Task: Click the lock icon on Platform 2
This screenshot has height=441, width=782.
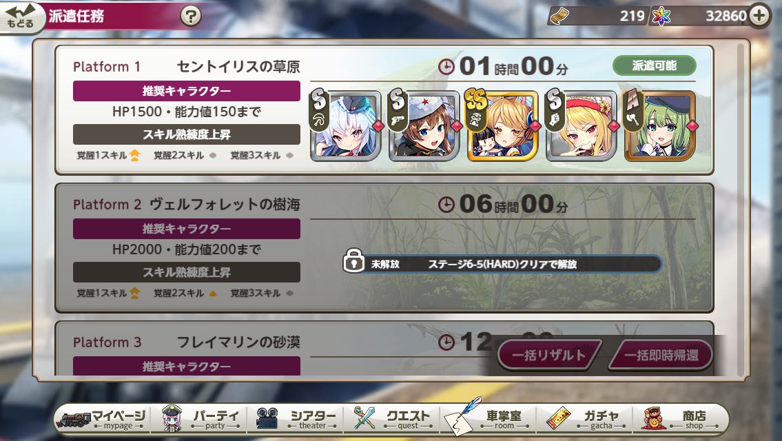Action: (x=353, y=260)
